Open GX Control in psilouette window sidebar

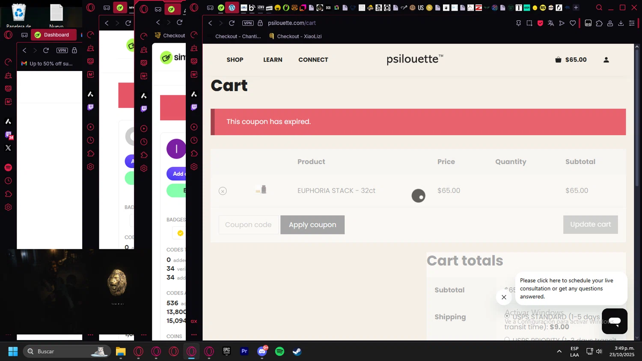[x=194, y=35]
